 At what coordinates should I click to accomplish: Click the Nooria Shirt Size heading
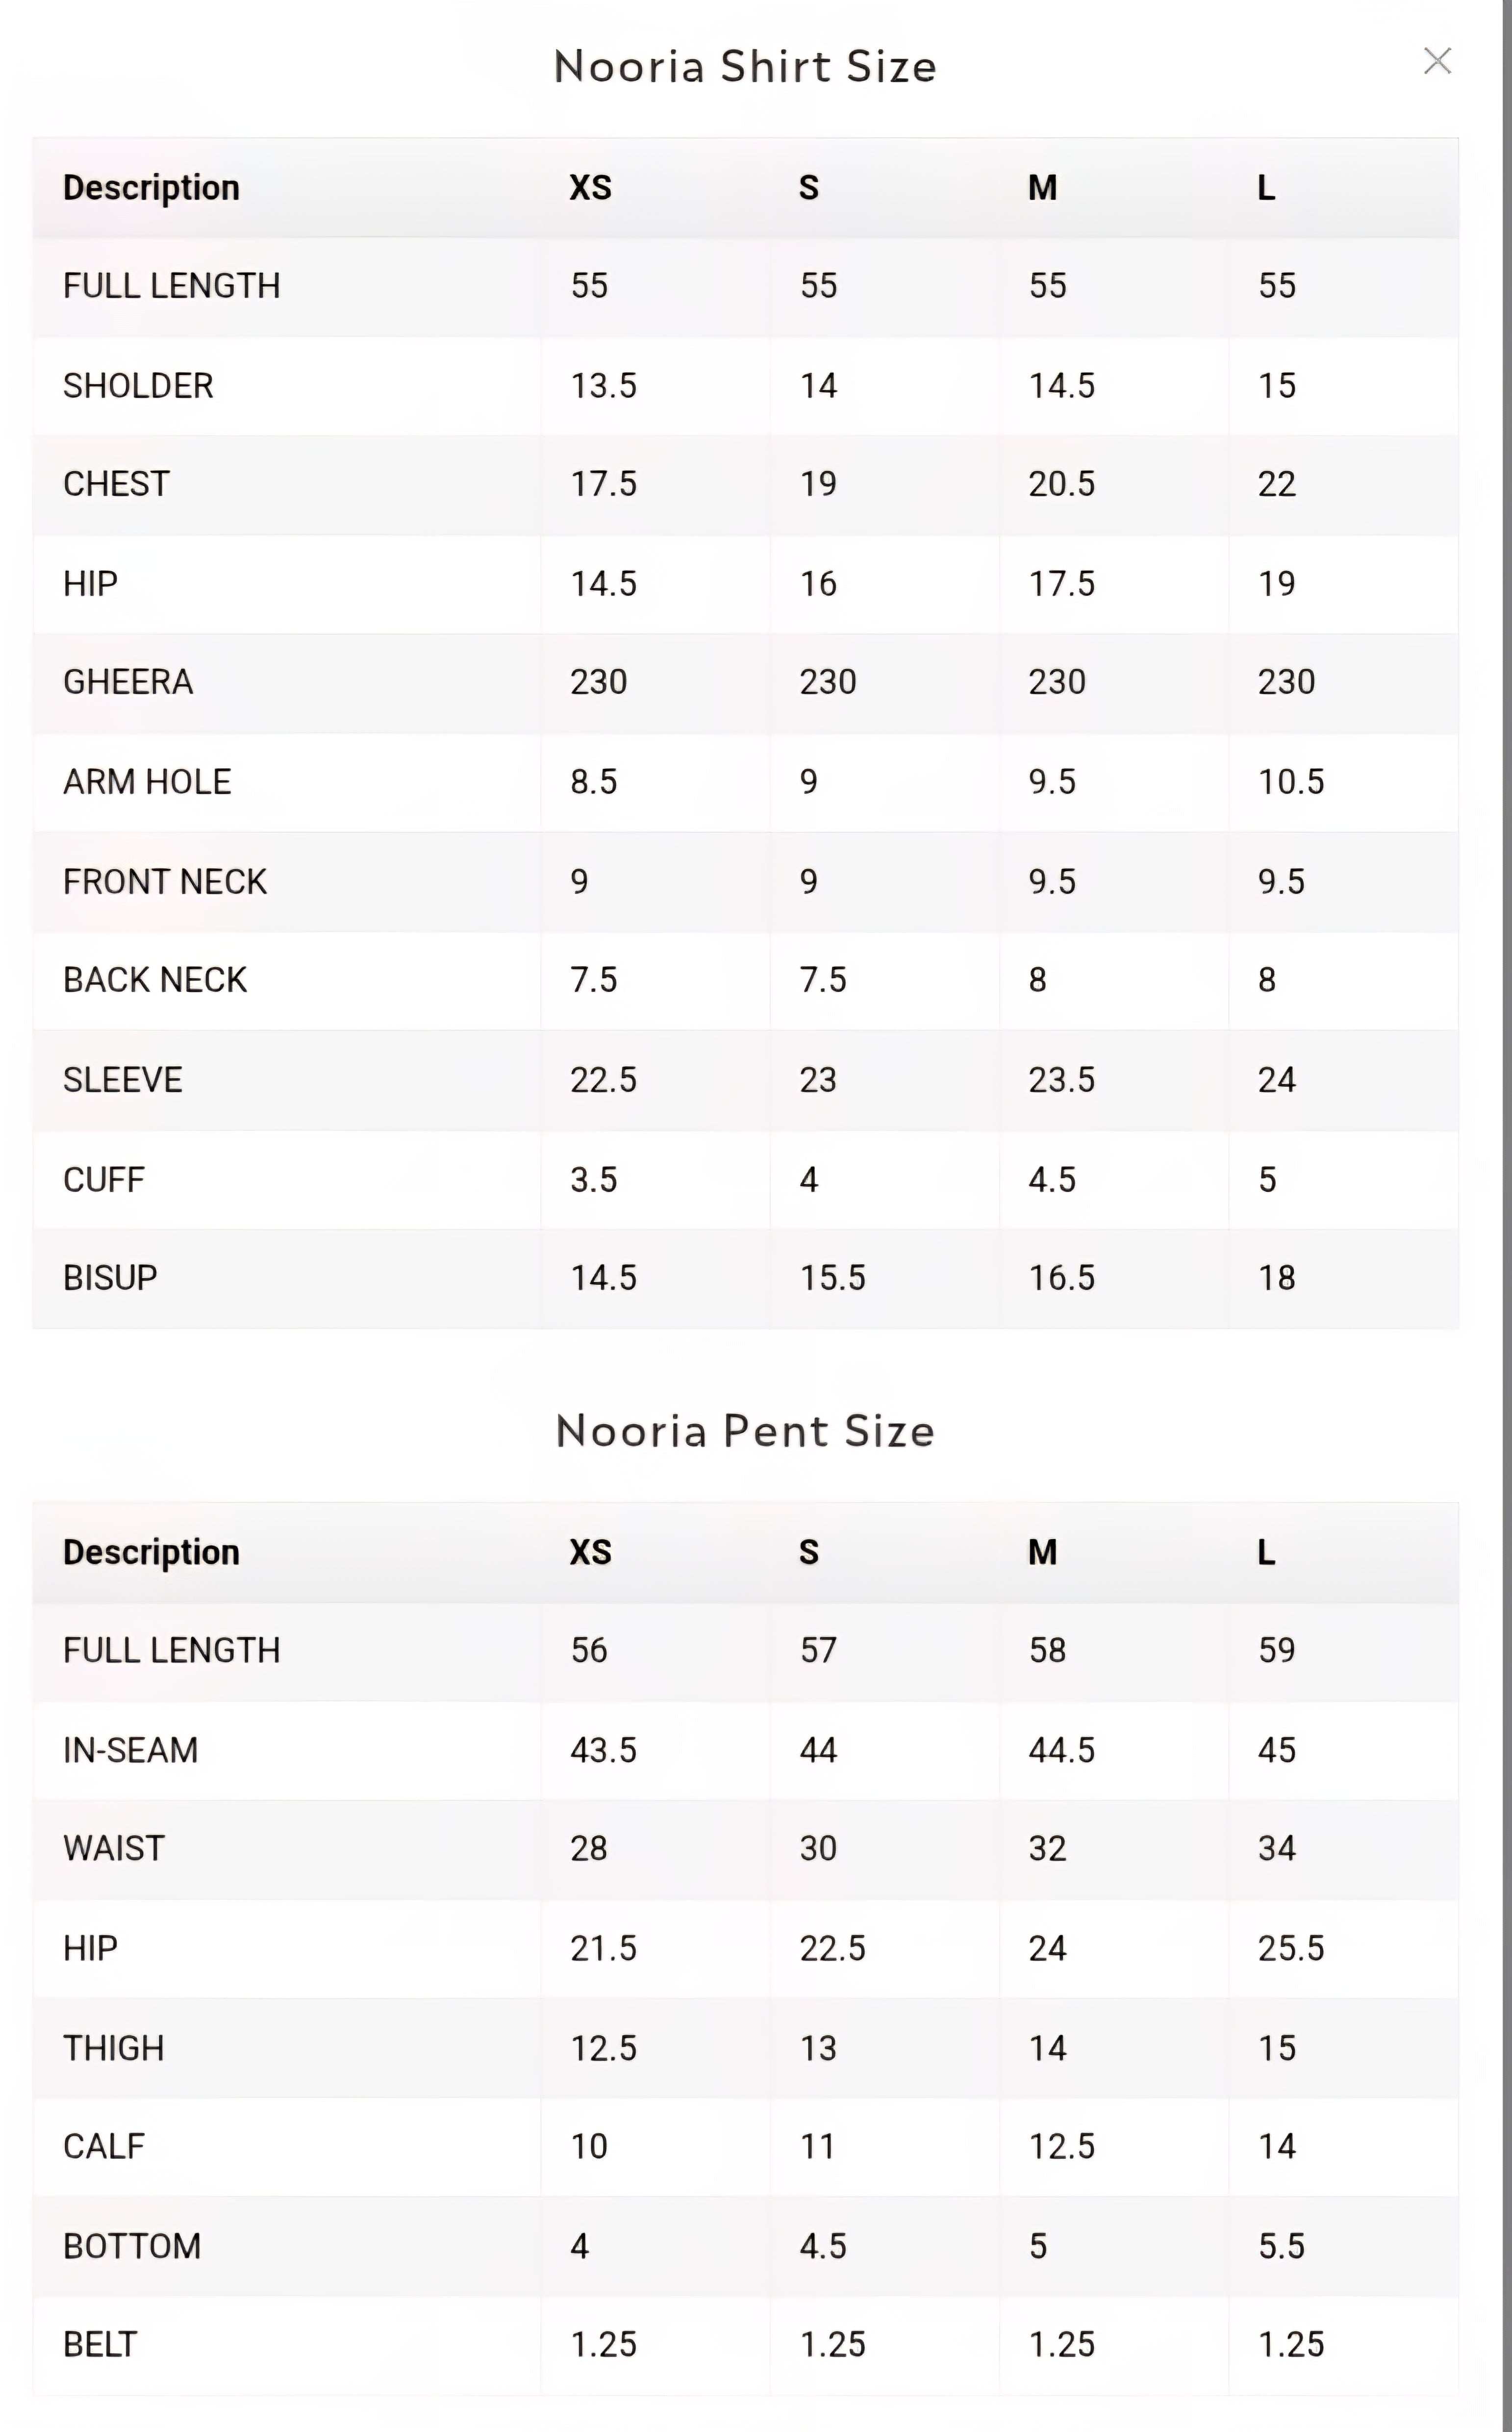pyautogui.click(x=745, y=67)
